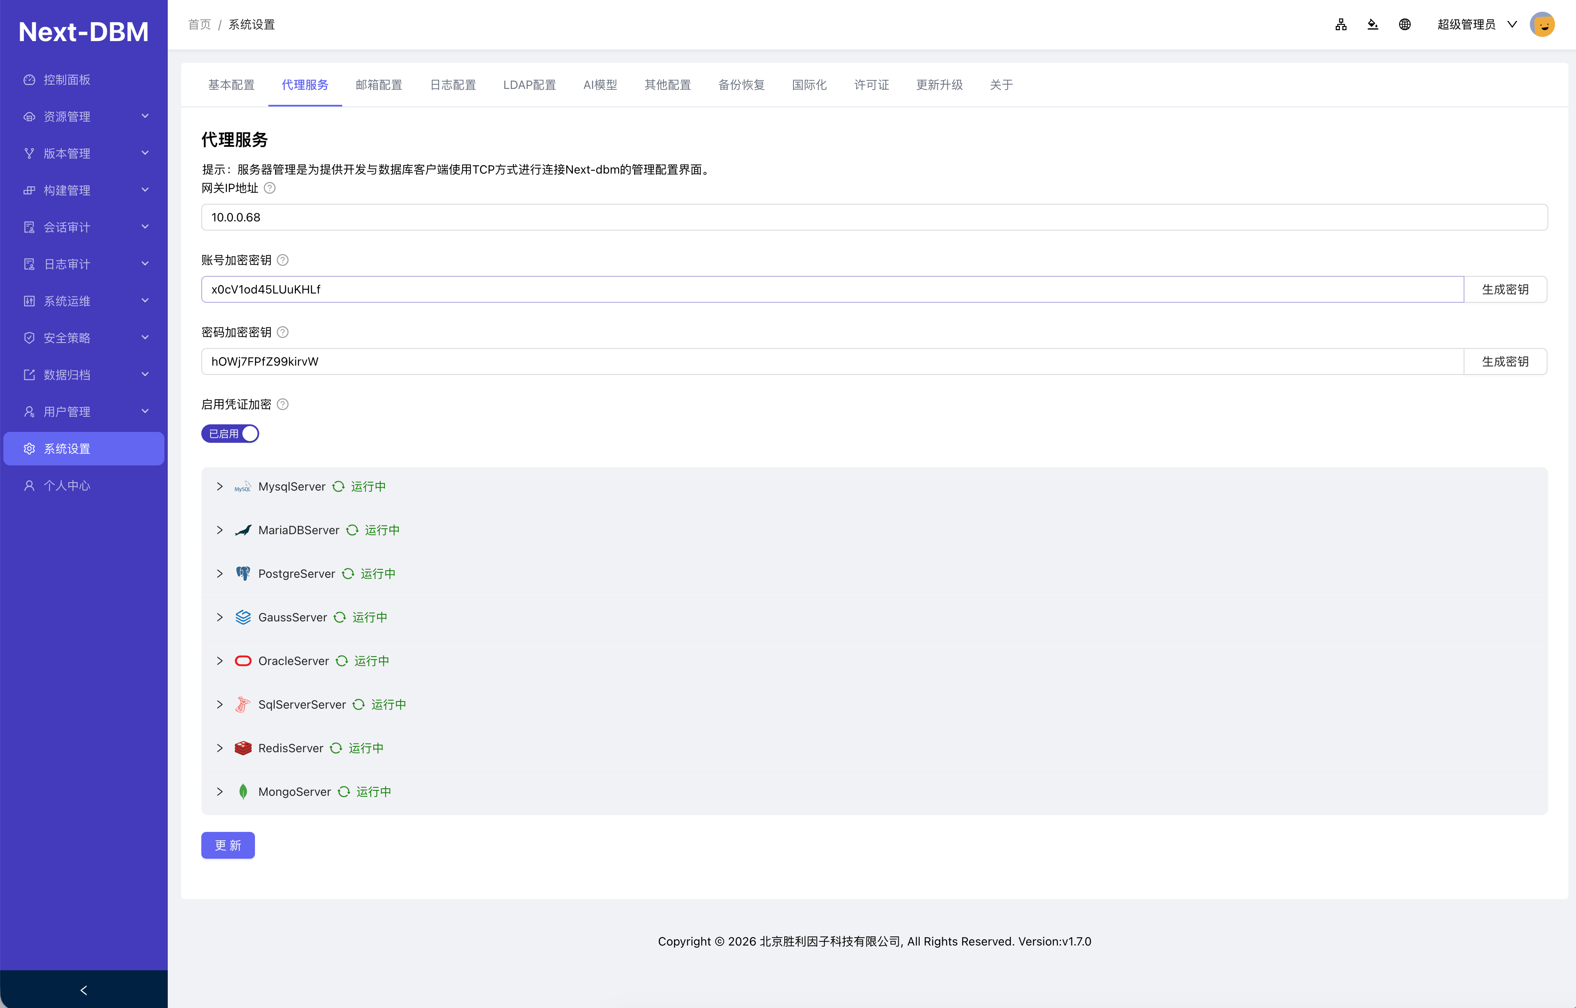Open 控制面板 in sidebar
The image size is (1576, 1008).
coord(84,80)
